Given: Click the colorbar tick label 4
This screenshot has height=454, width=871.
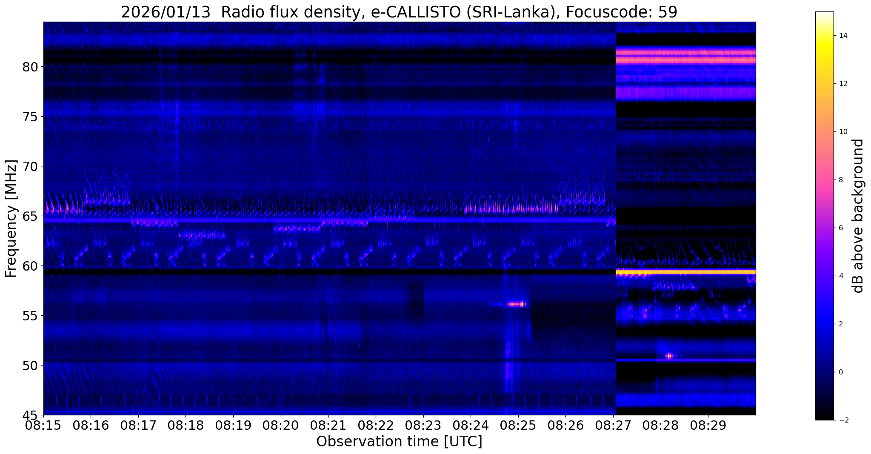Looking at the screenshot, I should tap(840, 276).
